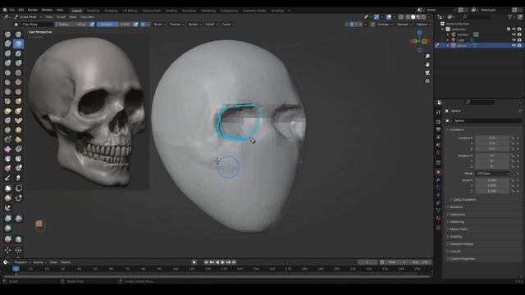Open the File menu
The height and width of the screenshot is (295, 525).
point(12,10)
